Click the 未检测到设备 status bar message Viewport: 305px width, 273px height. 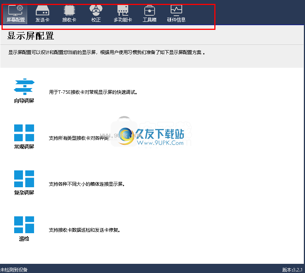(x=14, y=270)
